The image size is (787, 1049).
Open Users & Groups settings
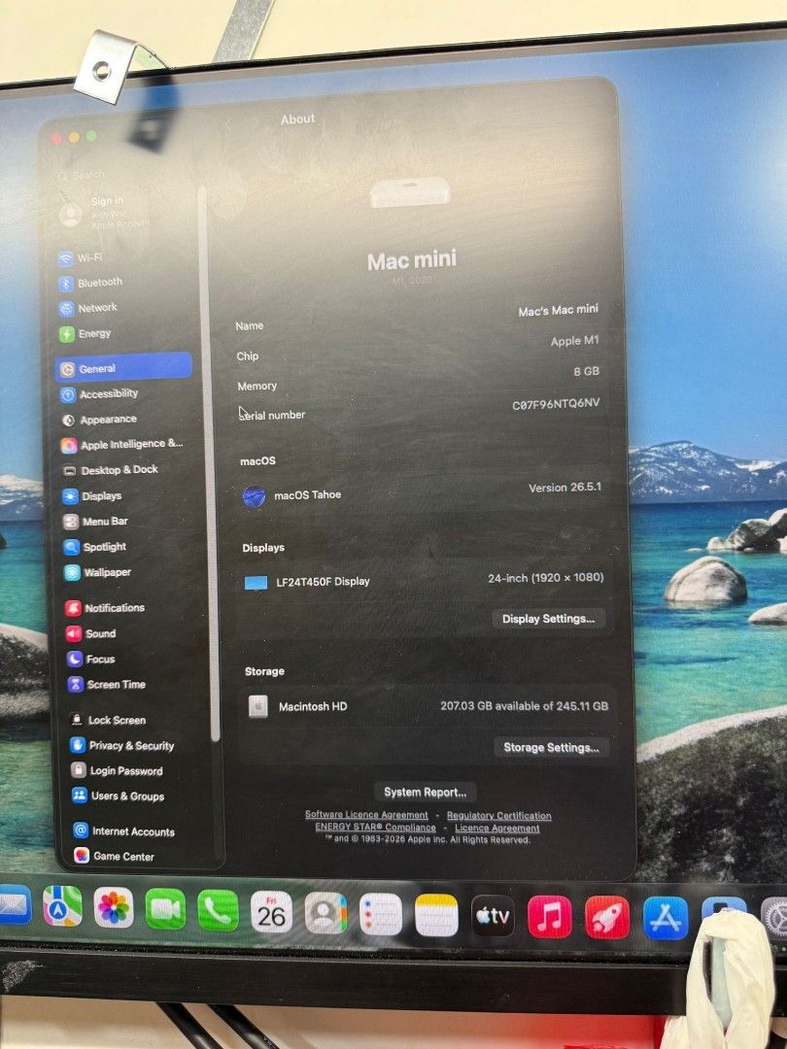[x=119, y=795]
